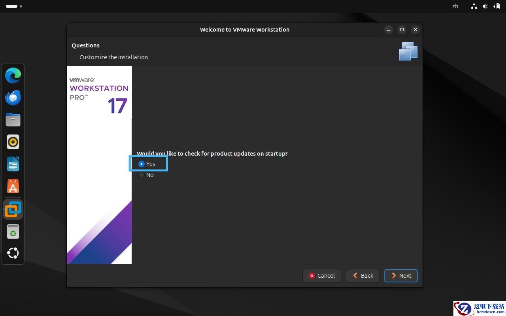Cancel the VMware installation
The image size is (506, 316).
322,276
